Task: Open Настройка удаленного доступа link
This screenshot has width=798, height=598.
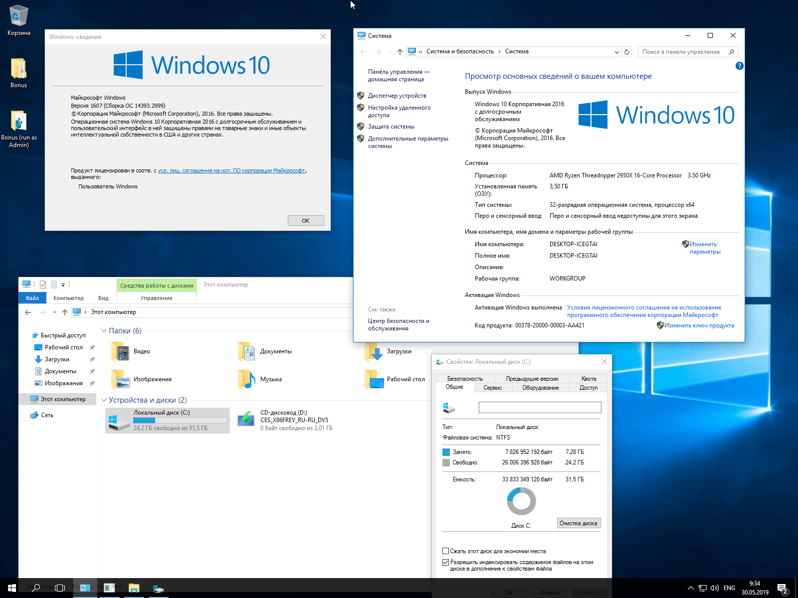Action: pos(399,111)
